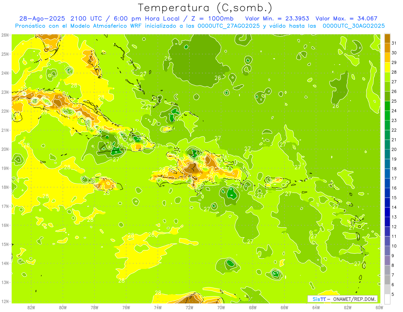Click "6:00 pm Hora Local" text
This screenshot has height=312, width=403.
coord(145,19)
